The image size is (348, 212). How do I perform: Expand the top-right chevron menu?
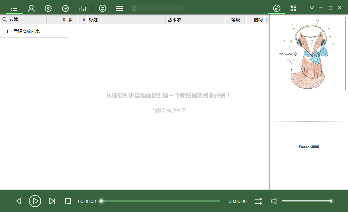point(312,8)
